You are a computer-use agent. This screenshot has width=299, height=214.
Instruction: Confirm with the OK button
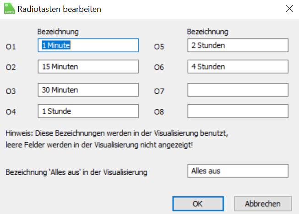(x=198, y=203)
